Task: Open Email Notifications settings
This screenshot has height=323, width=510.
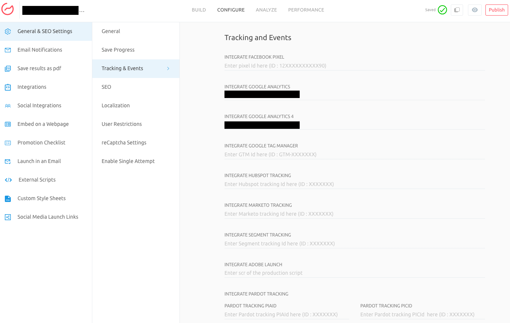Action: pyautogui.click(x=46, y=50)
